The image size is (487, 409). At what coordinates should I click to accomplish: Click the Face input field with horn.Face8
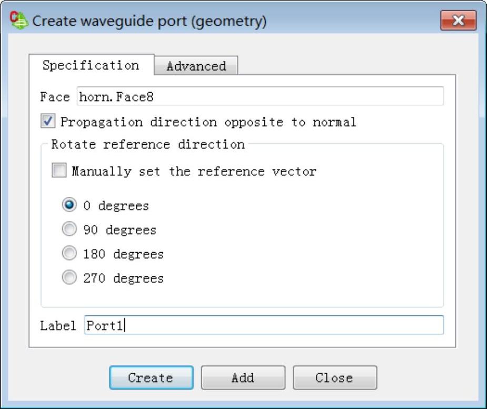coord(260,96)
